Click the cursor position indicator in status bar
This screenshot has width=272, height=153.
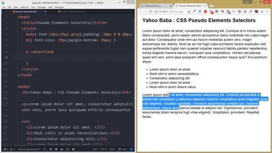(x=45, y=149)
